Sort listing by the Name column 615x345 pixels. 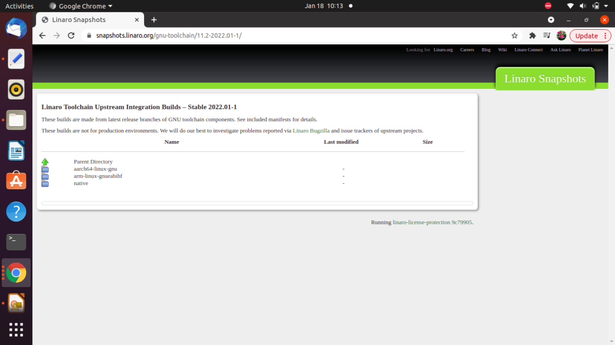click(x=172, y=142)
